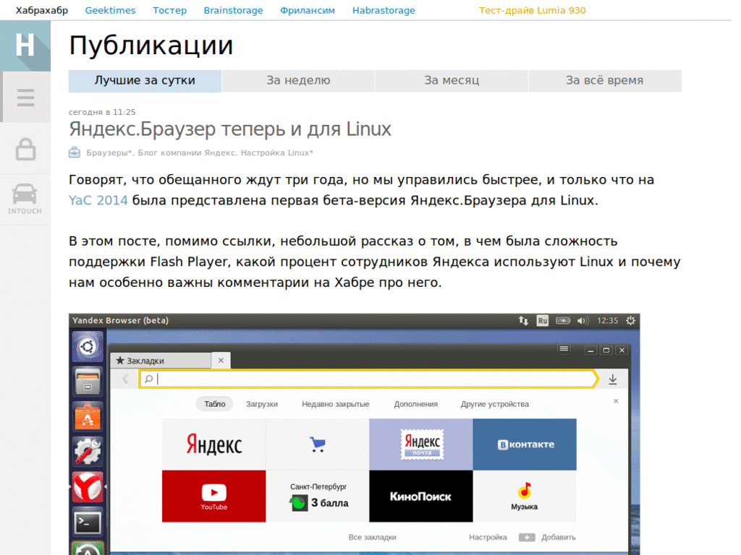Click the Все закладки link
The height and width of the screenshot is (555, 741).
[x=372, y=537]
